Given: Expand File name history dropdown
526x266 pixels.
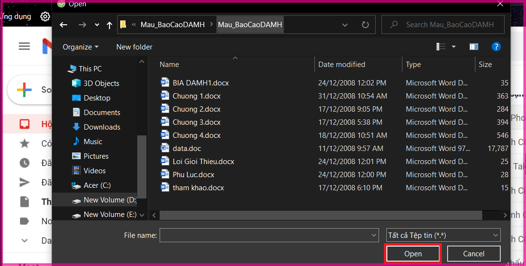Looking at the screenshot, I should coord(374,235).
